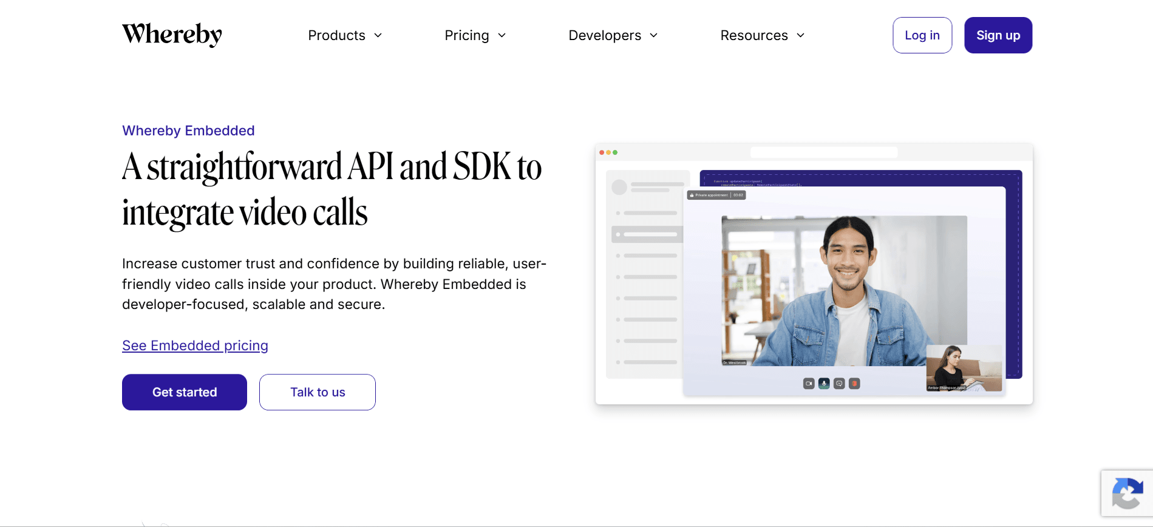
Task: Click the red leave icon in mockup
Action: click(854, 384)
